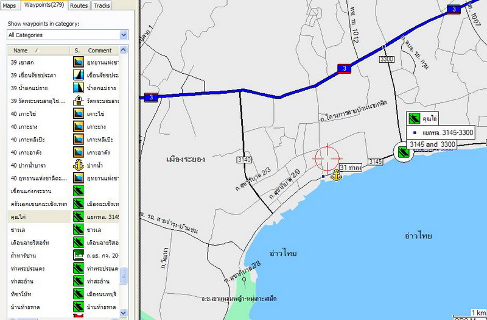This screenshot has height=320, width=487.
Task: Click the waypoint list scrollbar thumb
Action: [x=124, y=276]
